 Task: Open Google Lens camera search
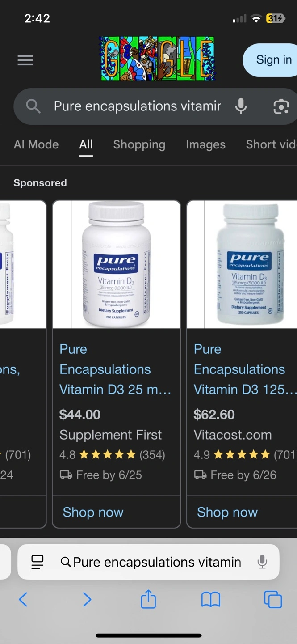(280, 106)
